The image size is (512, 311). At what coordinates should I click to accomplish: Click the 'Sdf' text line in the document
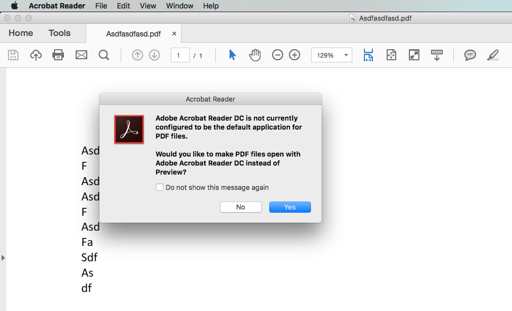tap(89, 258)
